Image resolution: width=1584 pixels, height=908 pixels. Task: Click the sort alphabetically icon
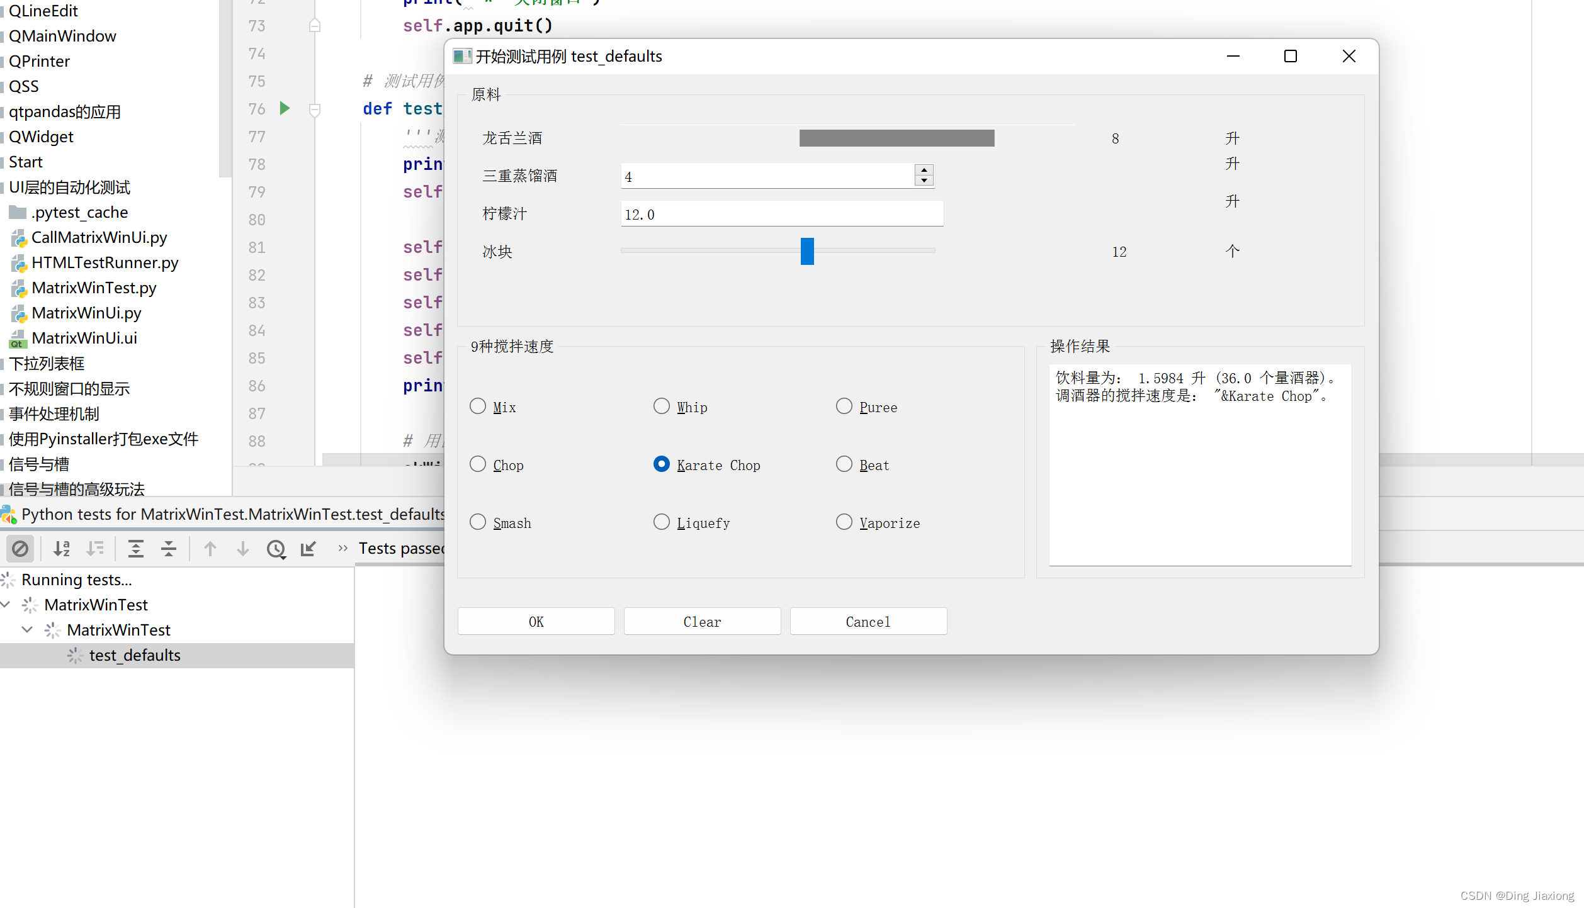(x=62, y=549)
